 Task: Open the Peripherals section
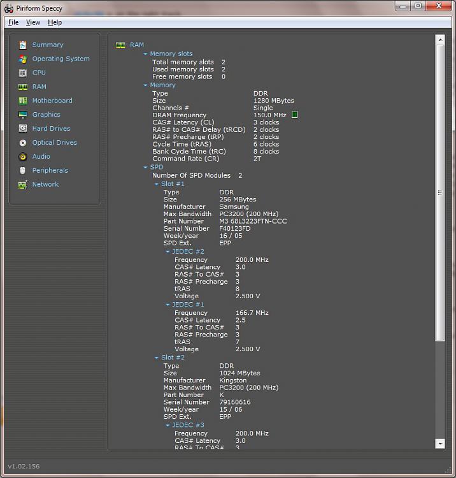(50, 170)
